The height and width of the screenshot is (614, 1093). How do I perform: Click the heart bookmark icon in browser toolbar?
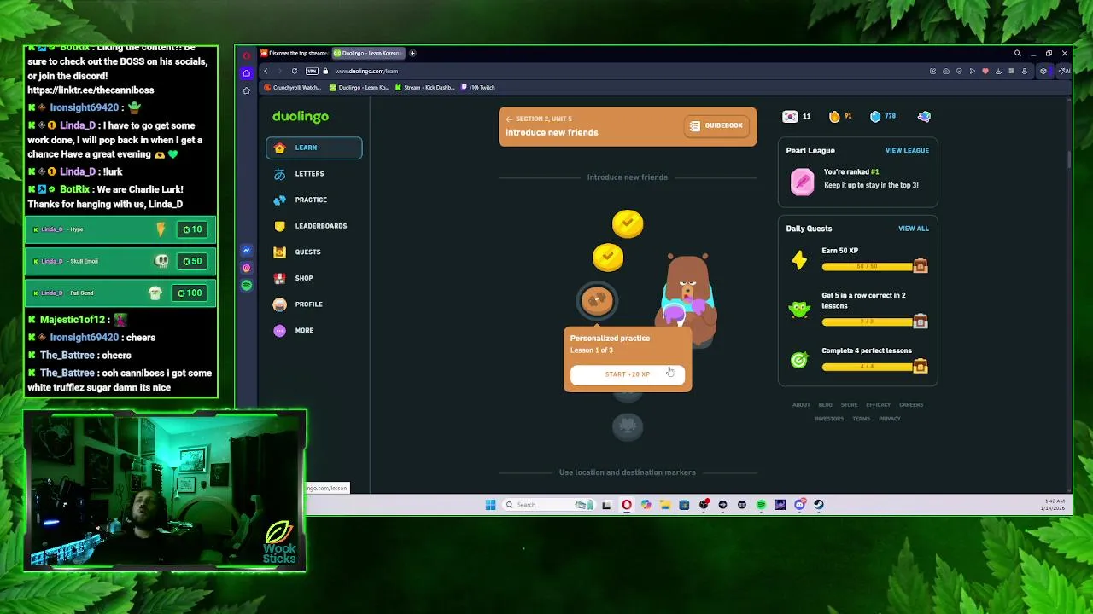tap(985, 72)
